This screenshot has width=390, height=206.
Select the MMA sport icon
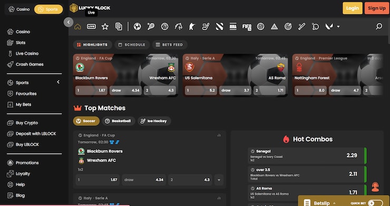[x=233, y=26]
